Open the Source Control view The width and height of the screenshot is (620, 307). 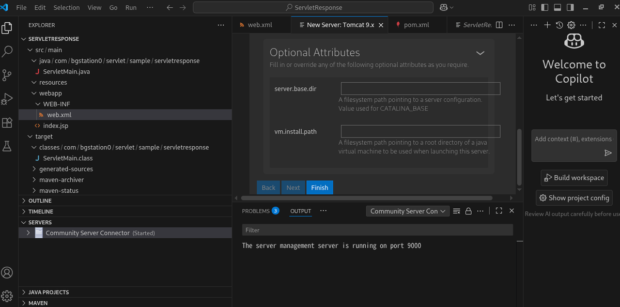click(x=7, y=75)
